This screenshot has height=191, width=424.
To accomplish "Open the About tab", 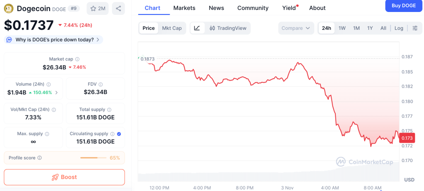I will [318, 8].
